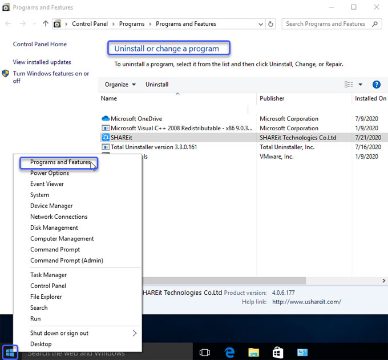
Task: Click the 7/16/2020 installed date cell
Action: click(368, 147)
